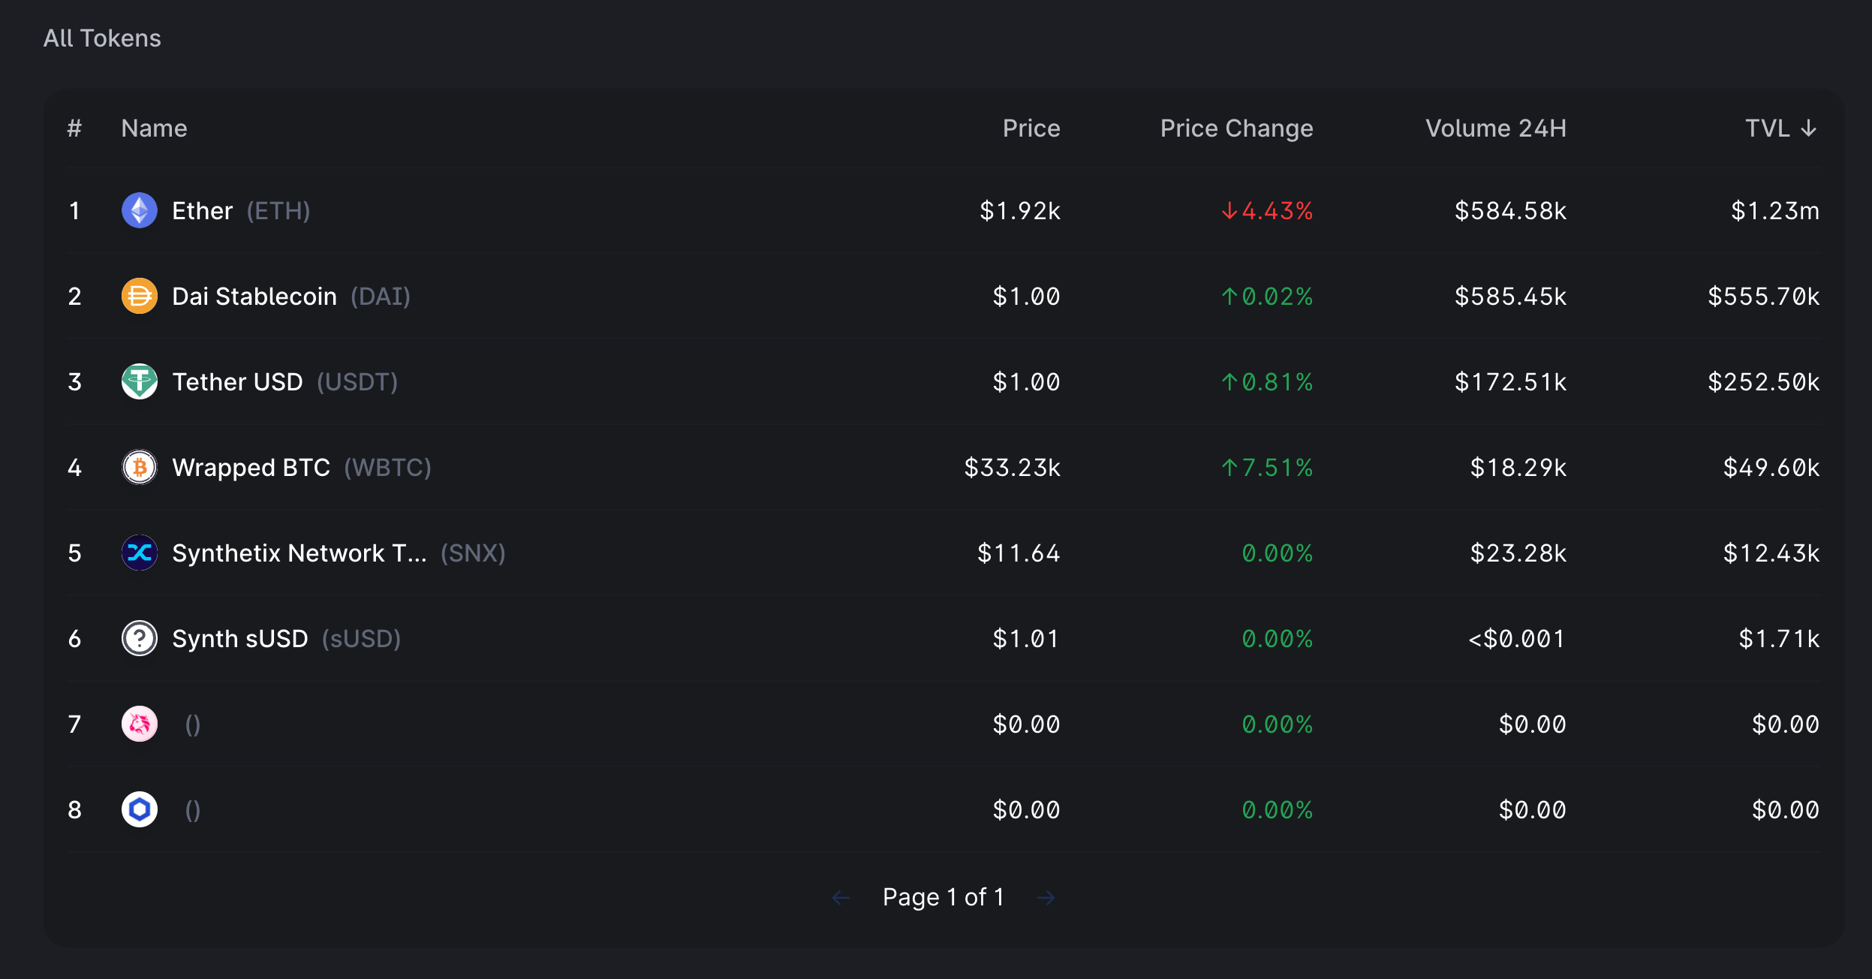Go to previous page arrow
The image size is (1872, 979).
click(841, 898)
